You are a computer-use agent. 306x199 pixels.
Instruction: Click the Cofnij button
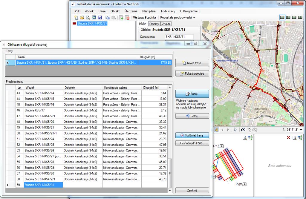(x=192, y=116)
